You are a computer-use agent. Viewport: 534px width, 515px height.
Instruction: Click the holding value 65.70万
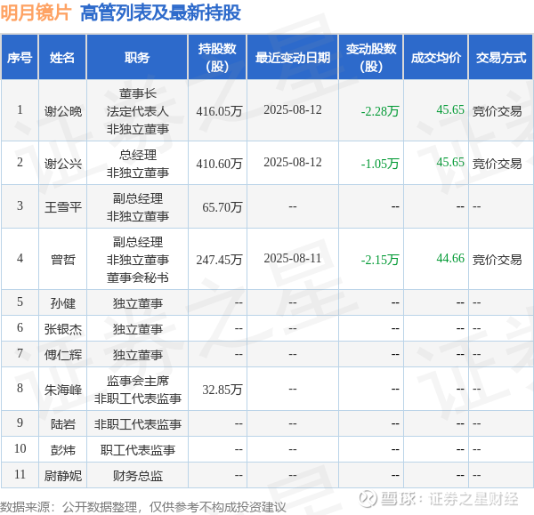pyautogui.click(x=222, y=207)
